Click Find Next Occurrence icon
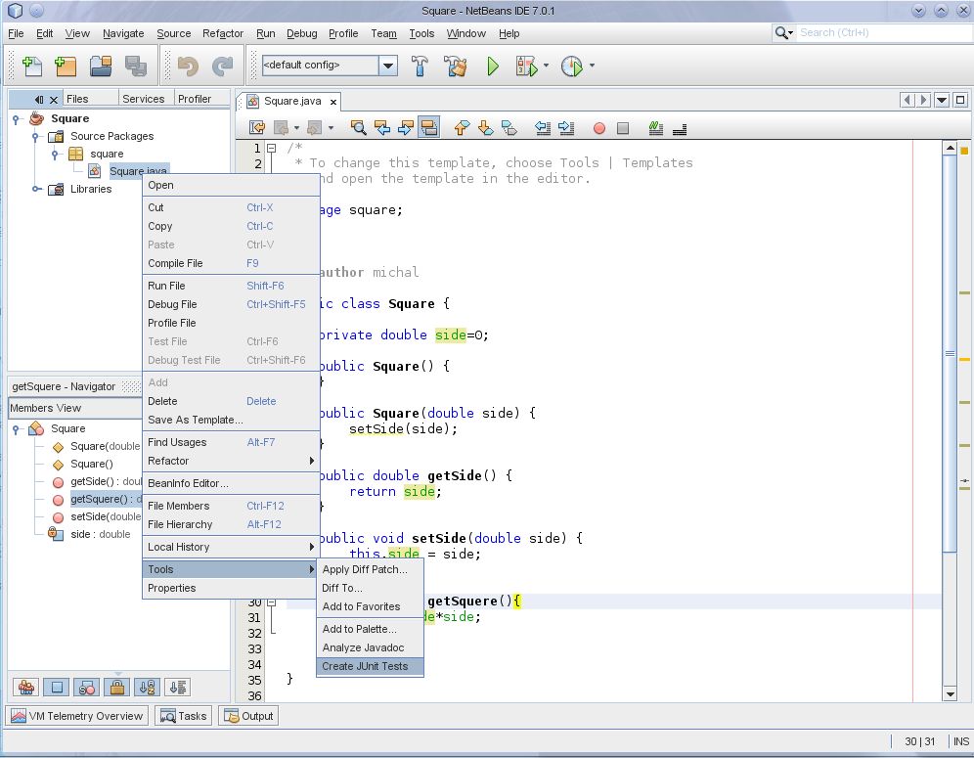974x758 pixels. point(405,128)
